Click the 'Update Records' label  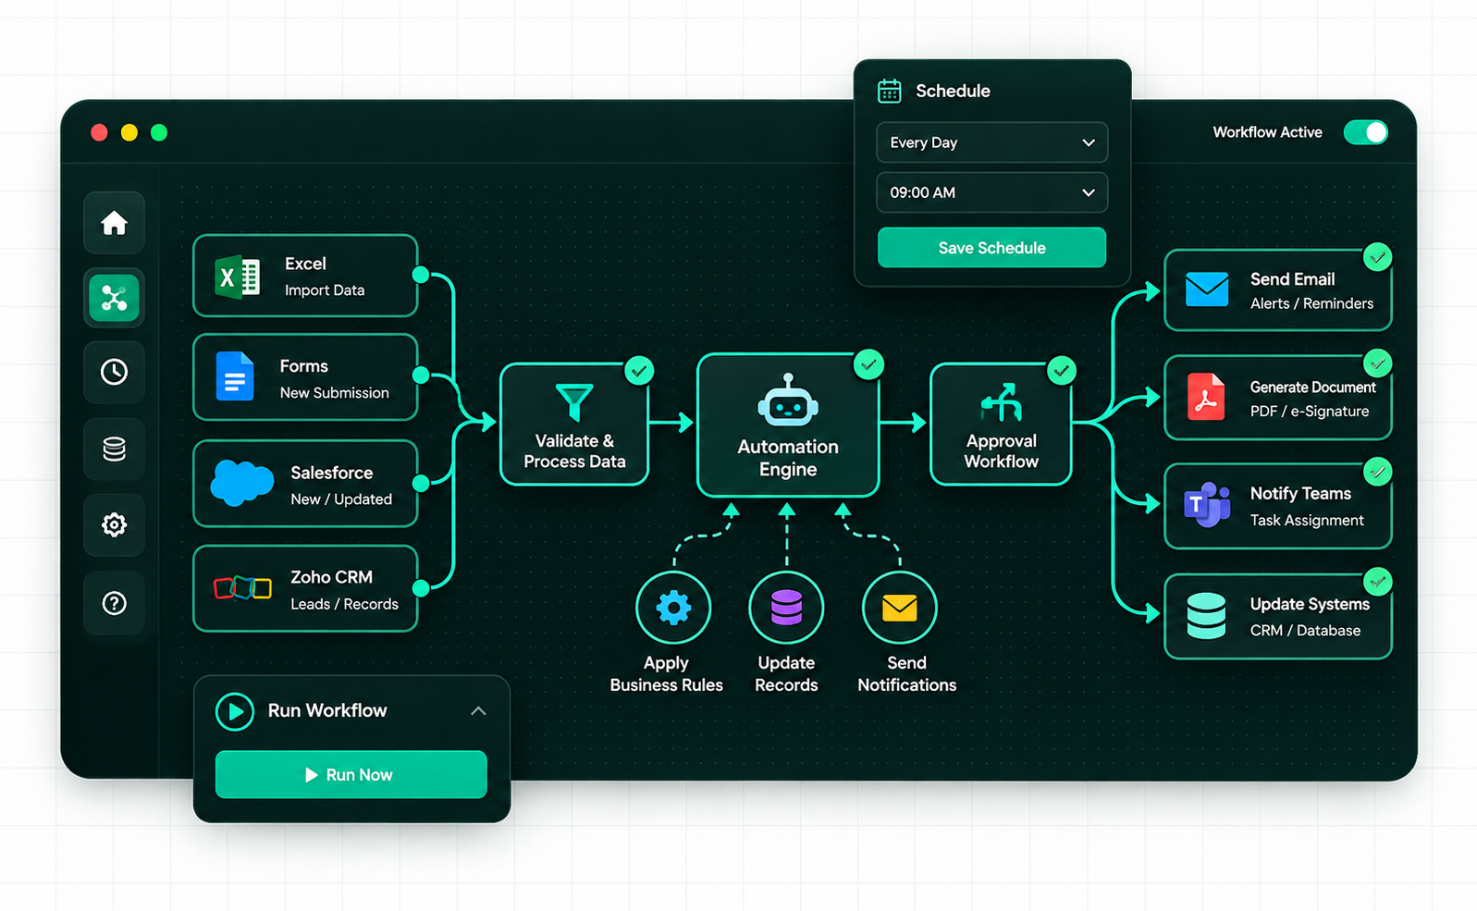click(x=786, y=674)
